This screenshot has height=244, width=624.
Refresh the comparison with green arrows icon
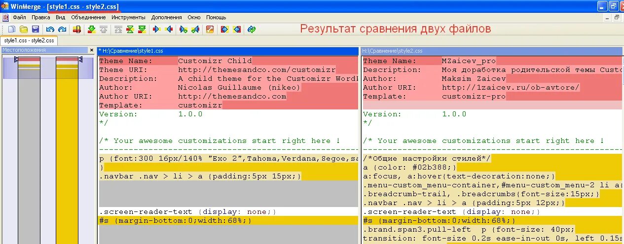pyautogui.click(x=252, y=29)
